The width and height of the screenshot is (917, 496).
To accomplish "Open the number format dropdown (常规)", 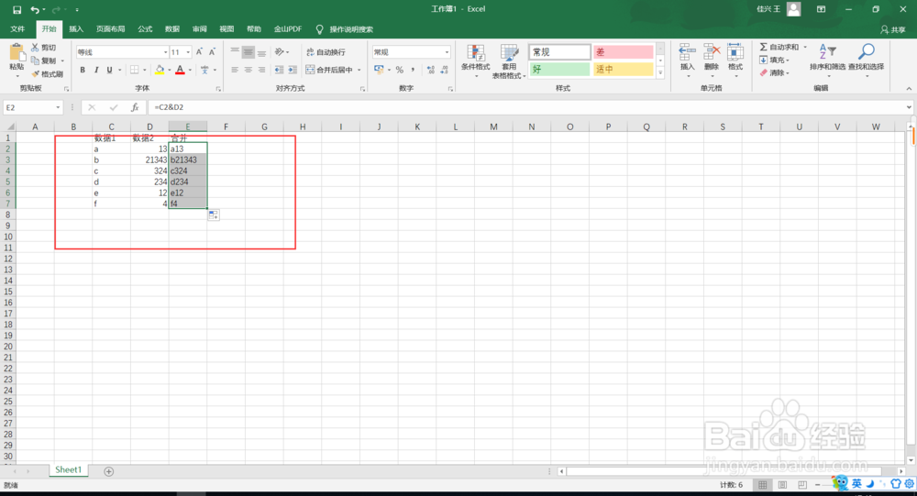I will coord(447,52).
